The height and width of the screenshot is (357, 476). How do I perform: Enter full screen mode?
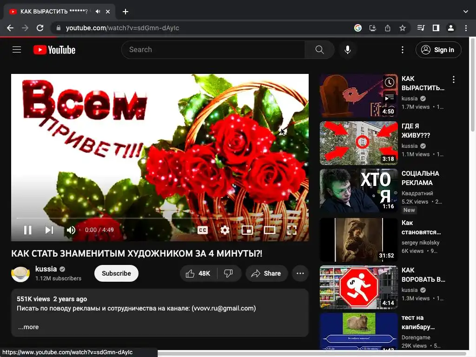click(292, 230)
